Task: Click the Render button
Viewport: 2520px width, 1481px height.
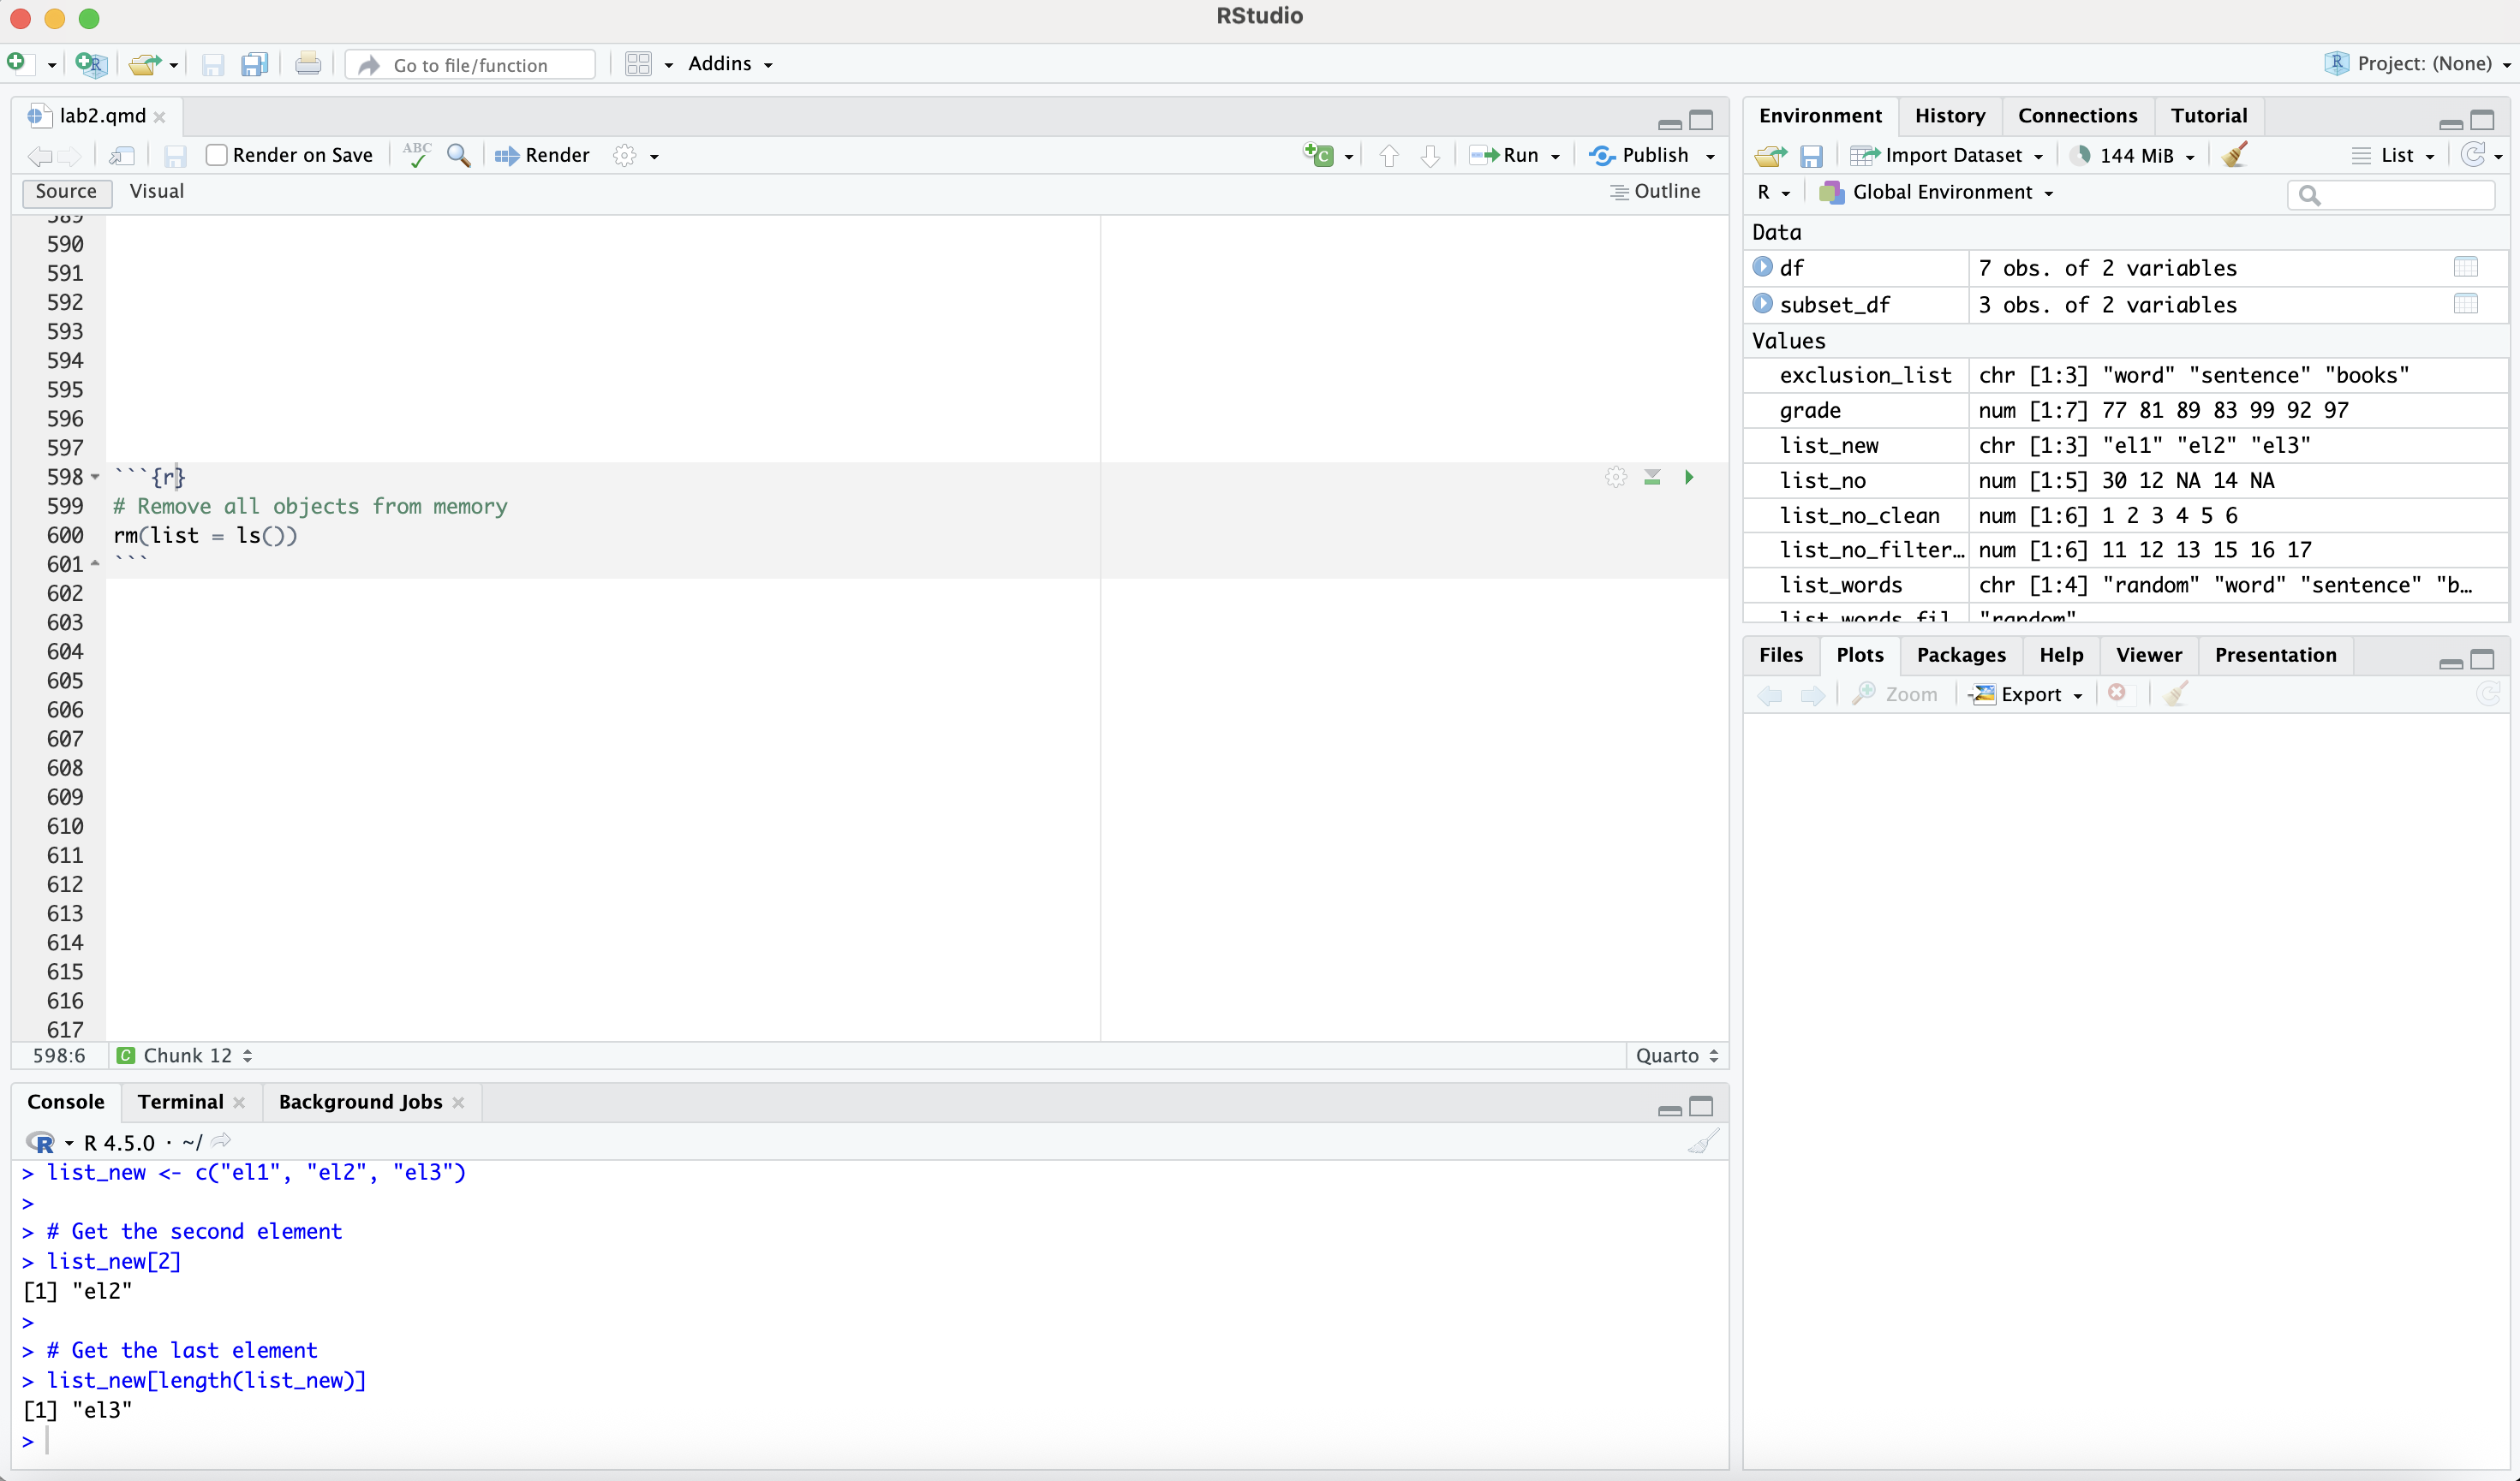Action: [543, 155]
